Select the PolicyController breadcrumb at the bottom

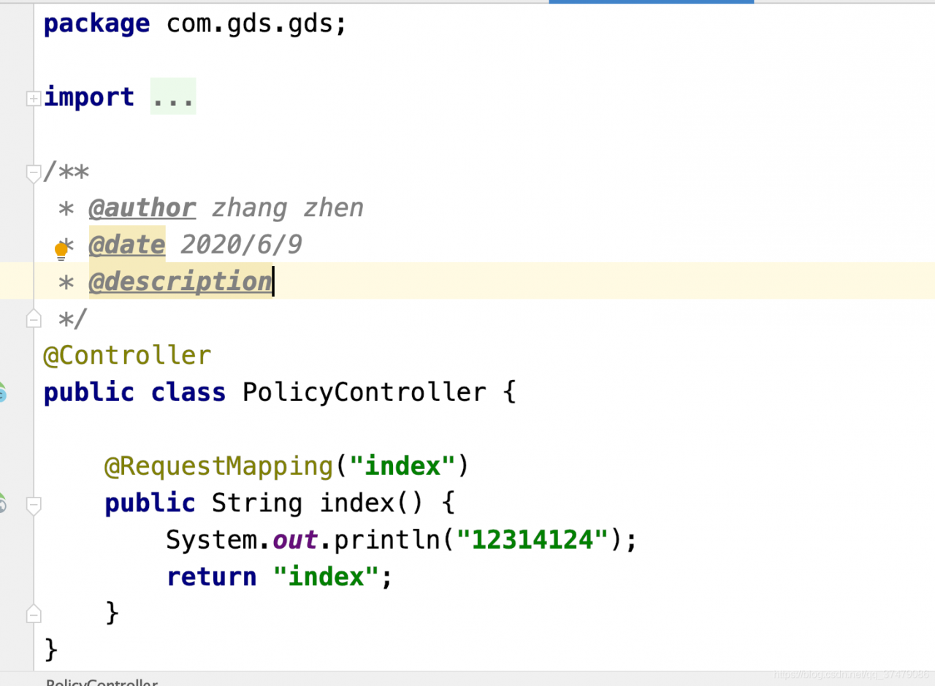click(102, 682)
